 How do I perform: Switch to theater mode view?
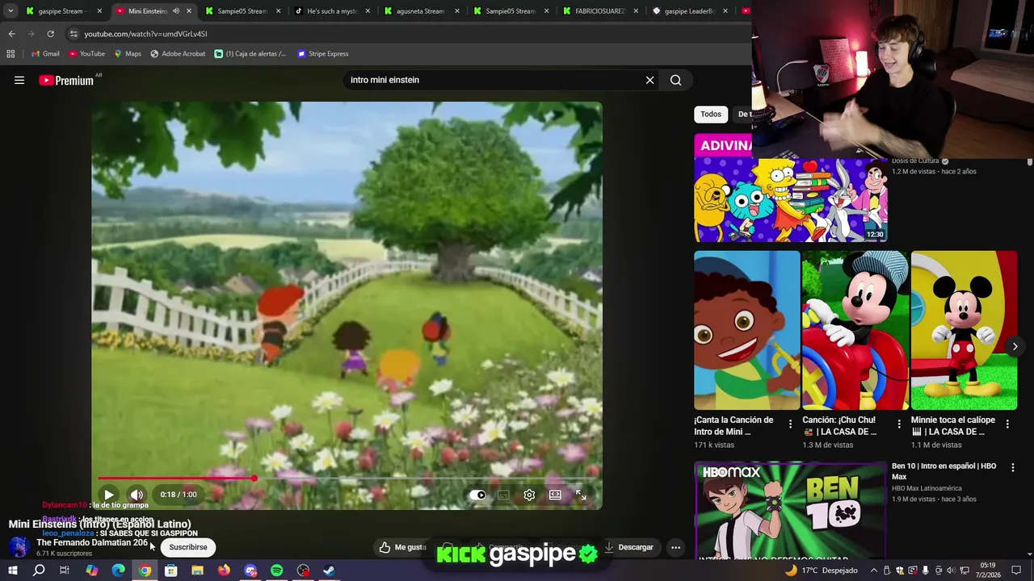(555, 495)
